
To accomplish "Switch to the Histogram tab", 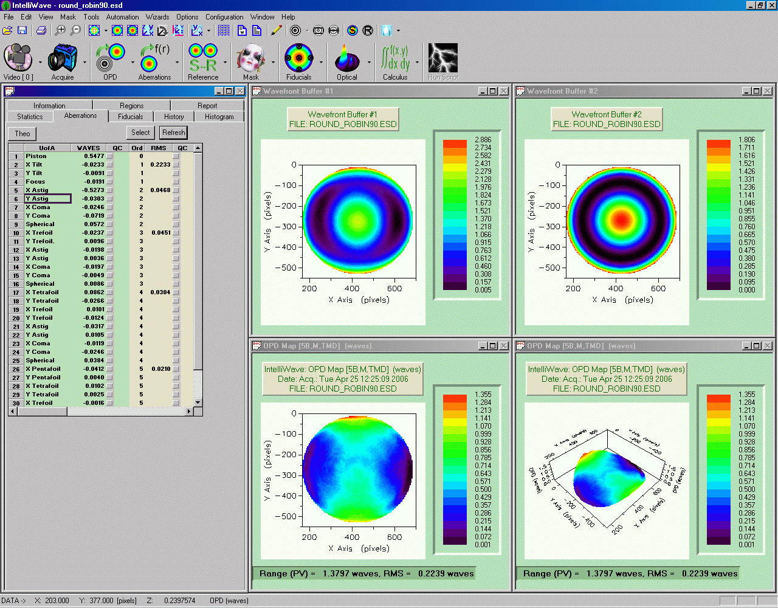I will (x=219, y=117).
